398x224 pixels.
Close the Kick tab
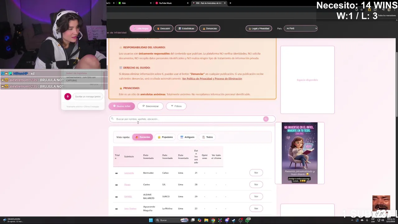coord(151,3)
